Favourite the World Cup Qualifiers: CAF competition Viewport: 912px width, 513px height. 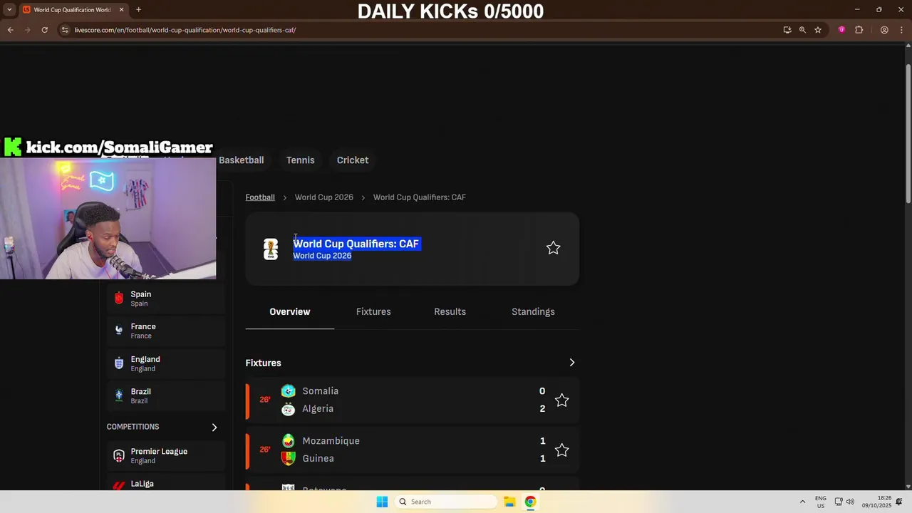[x=553, y=248]
